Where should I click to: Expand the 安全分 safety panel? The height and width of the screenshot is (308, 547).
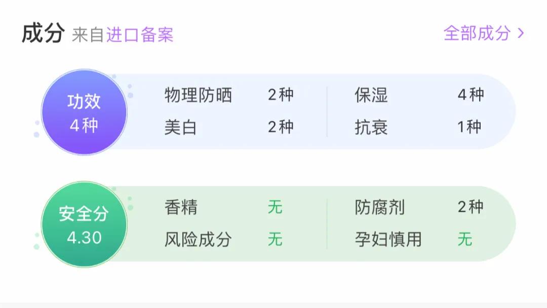click(x=304, y=223)
